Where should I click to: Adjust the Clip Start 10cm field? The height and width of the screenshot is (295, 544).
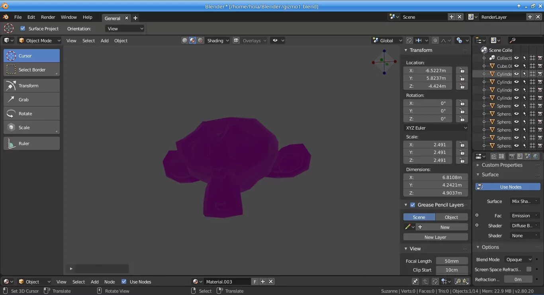[452, 270]
